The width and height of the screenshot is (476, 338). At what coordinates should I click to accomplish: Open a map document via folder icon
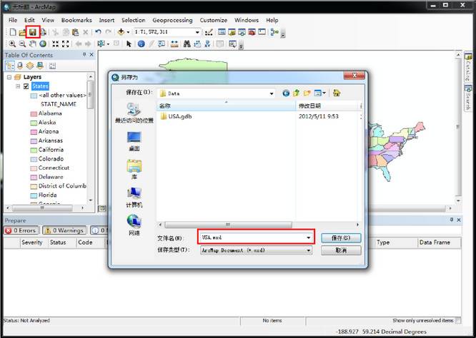pyautogui.click(x=22, y=32)
